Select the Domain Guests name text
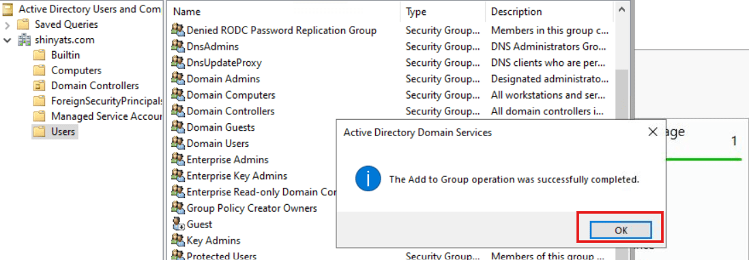The height and width of the screenshot is (260, 749). (x=221, y=128)
